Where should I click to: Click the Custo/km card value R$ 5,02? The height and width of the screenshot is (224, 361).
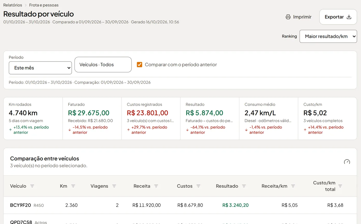click(x=315, y=113)
